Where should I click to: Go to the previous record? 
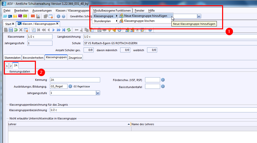coord(48,30)
